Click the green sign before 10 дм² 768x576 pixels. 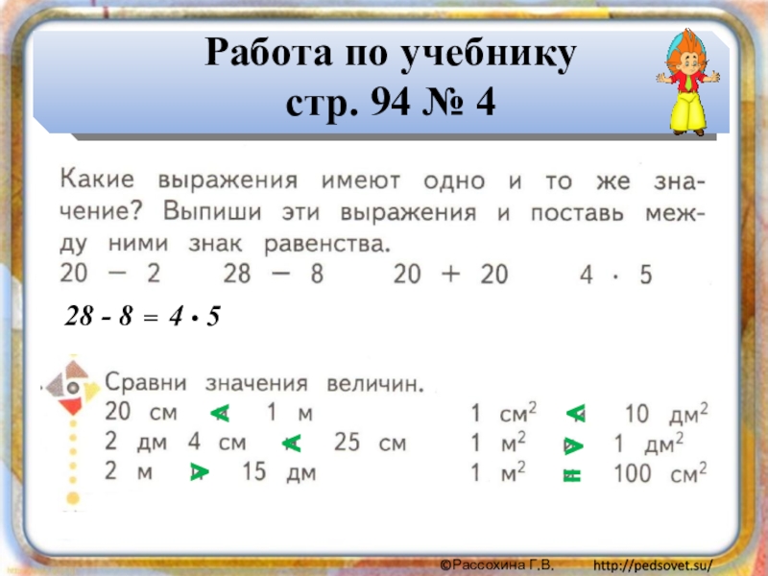(x=575, y=414)
